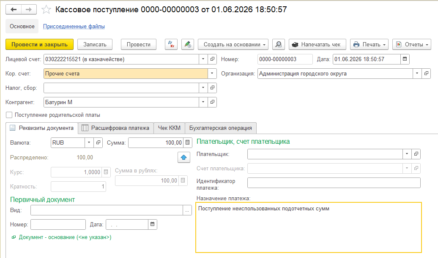Click the magnifier toolbar icon
This screenshot has height=258, width=438.
tap(279, 45)
